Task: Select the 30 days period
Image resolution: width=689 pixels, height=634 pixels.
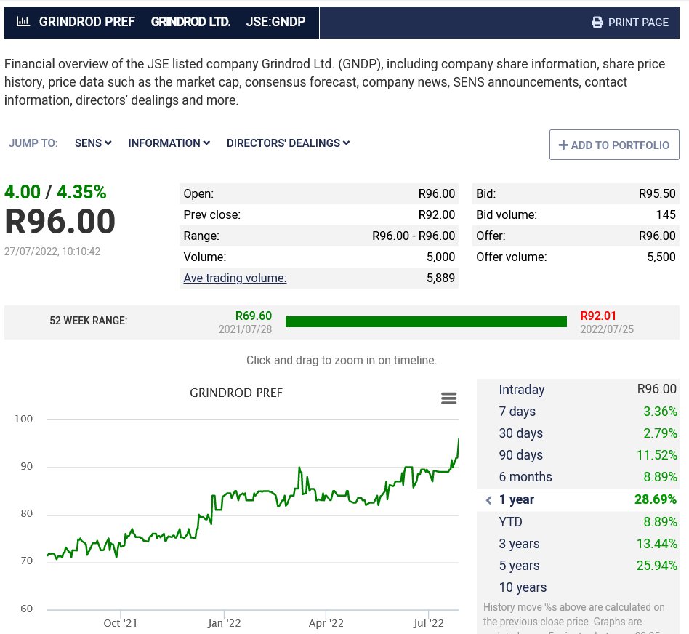Action: click(578, 433)
